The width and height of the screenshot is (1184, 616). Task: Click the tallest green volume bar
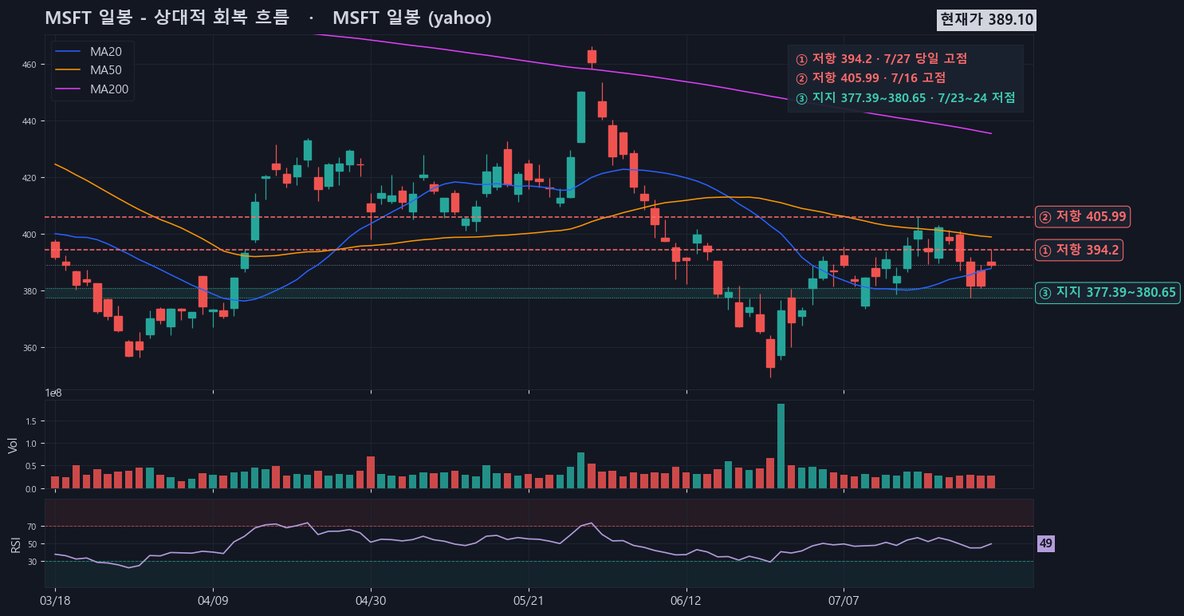(x=781, y=446)
